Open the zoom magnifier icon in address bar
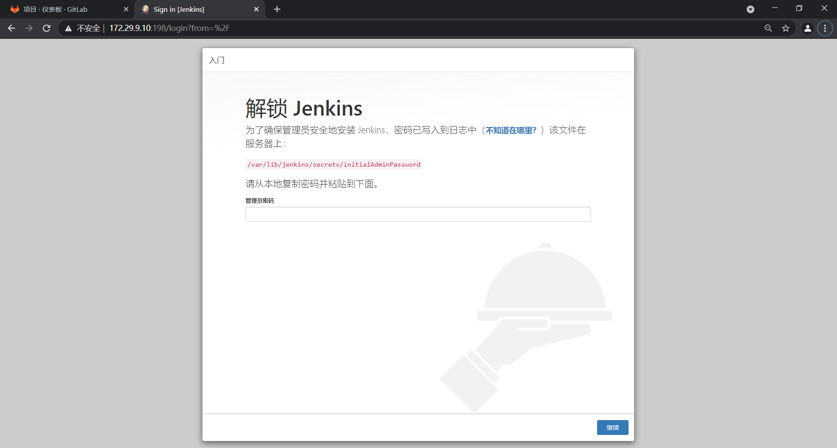The height and width of the screenshot is (448, 837). click(768, 28)
